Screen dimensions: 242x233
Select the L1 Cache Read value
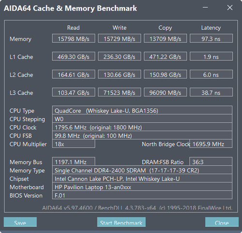74,56
